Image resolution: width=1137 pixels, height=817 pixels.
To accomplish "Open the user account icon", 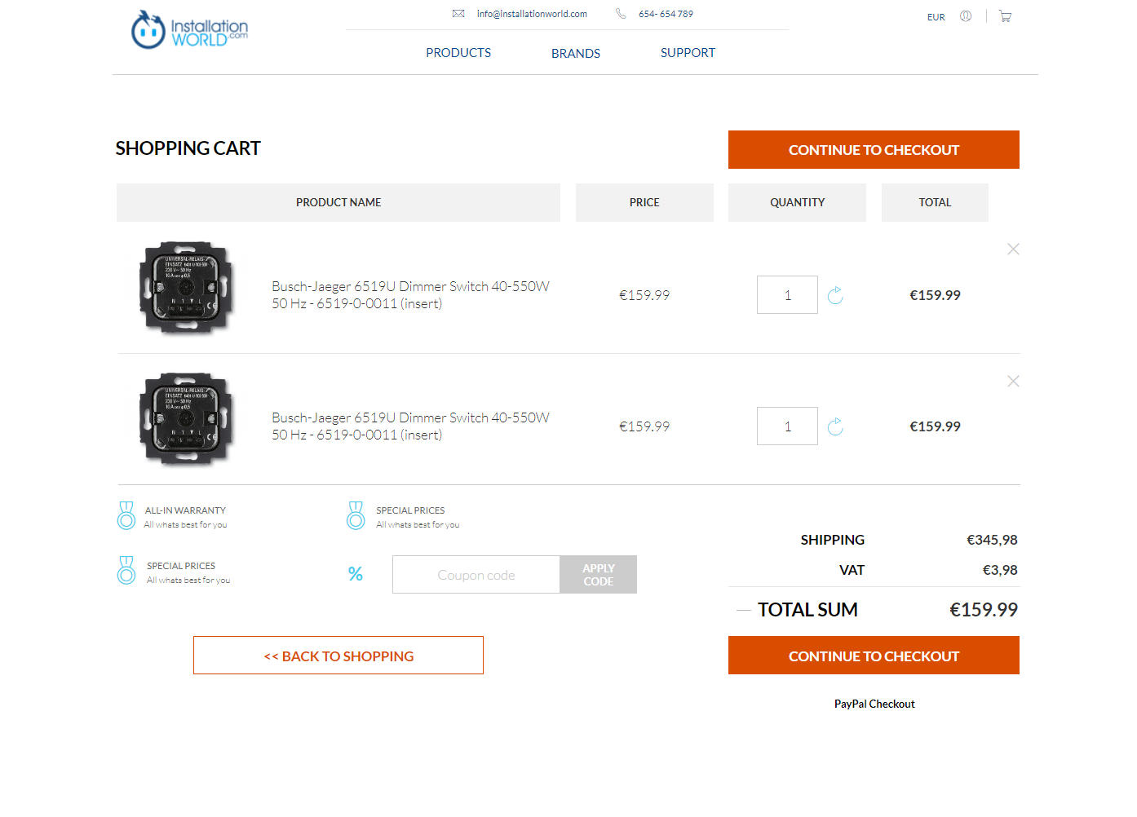I will pyautogui.click(x=966, y=16).
